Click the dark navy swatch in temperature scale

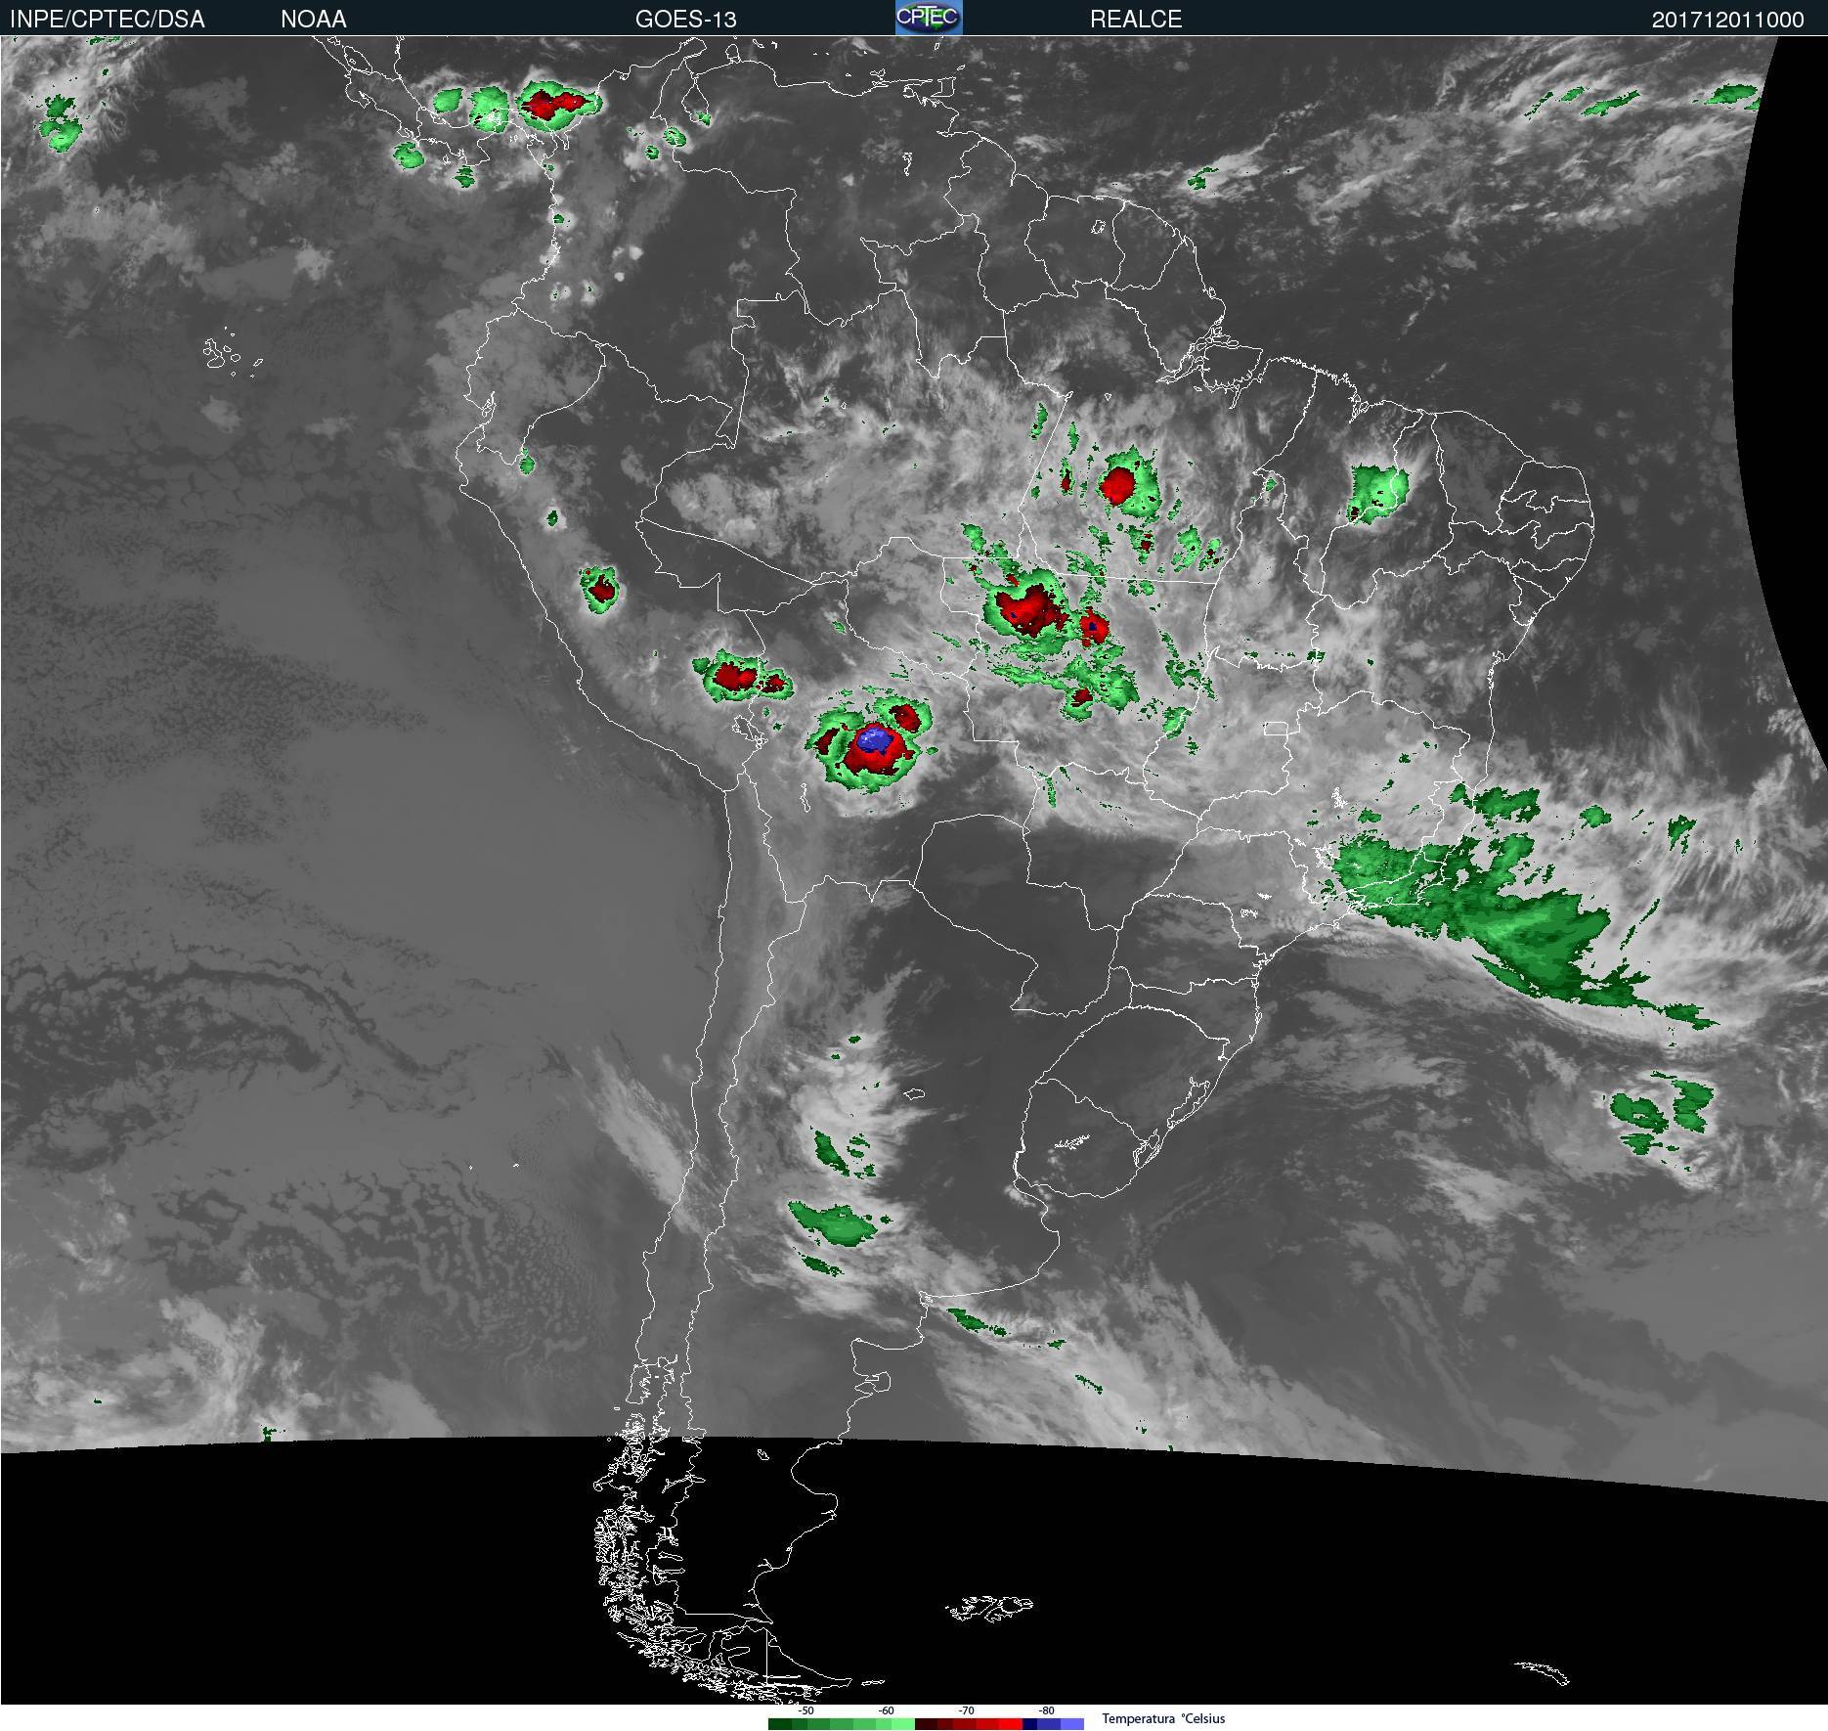pos(1030,1724)
